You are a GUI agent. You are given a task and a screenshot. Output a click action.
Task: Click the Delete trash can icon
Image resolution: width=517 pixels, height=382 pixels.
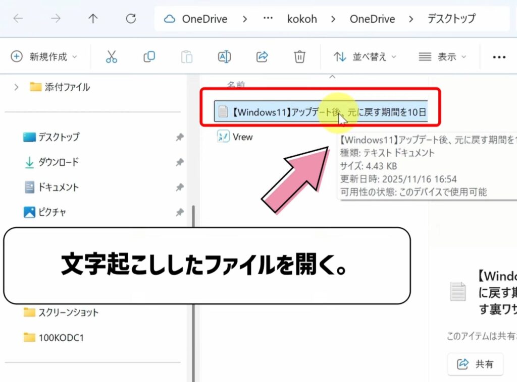tap(299, 57)
